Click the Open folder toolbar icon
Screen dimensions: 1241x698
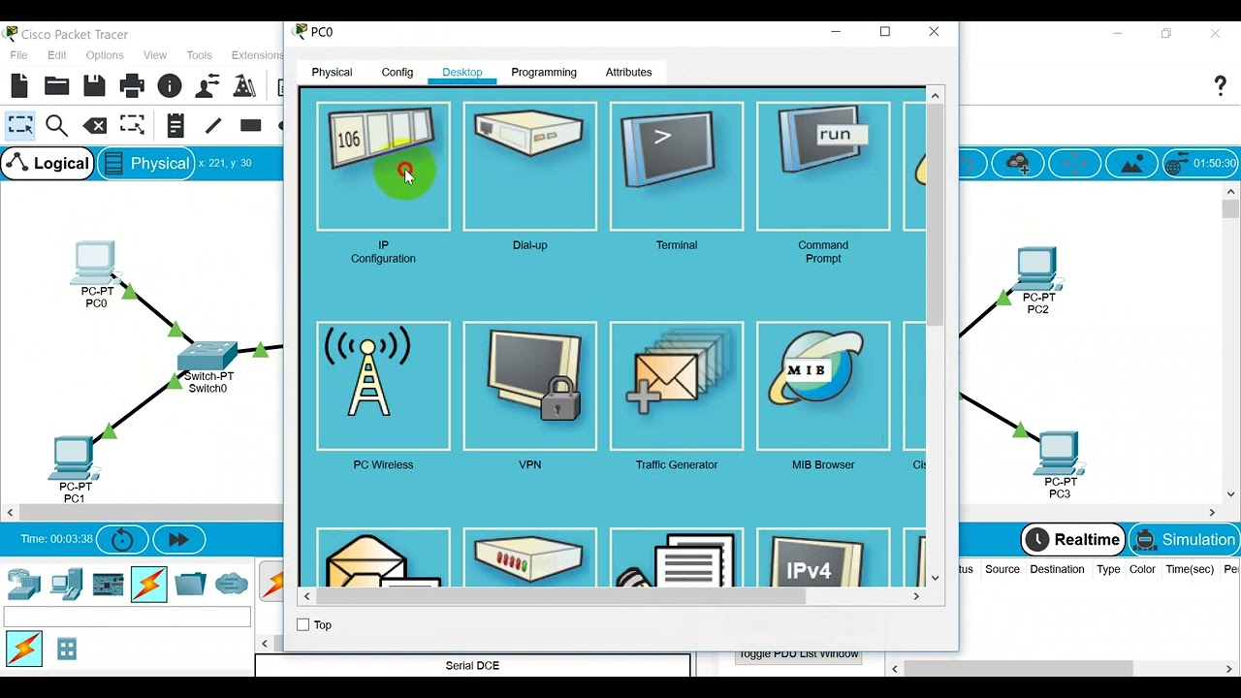pyautogui.click(x=57, y=86)
